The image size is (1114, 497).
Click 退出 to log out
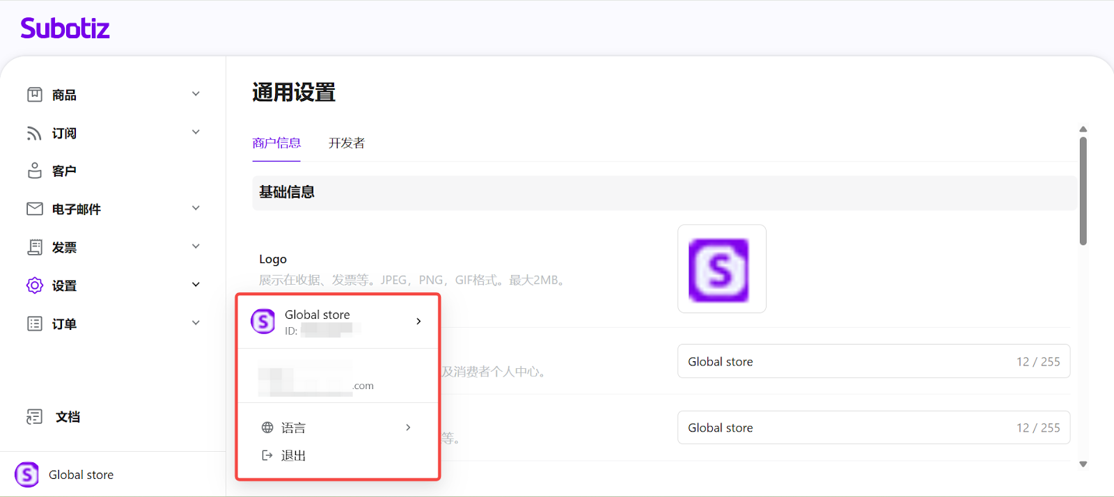click(293, 455)
